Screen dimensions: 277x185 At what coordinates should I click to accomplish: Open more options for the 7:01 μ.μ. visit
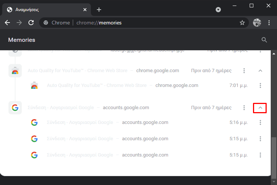[260, 85]
